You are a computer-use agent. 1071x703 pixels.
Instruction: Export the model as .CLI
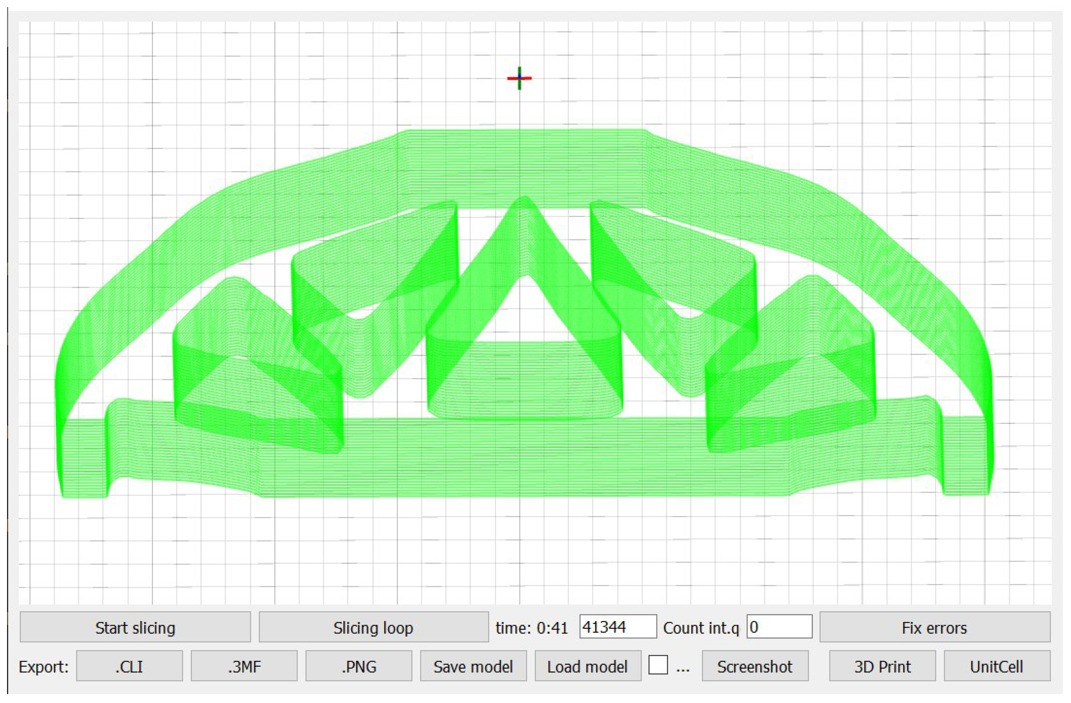point(129,666)
